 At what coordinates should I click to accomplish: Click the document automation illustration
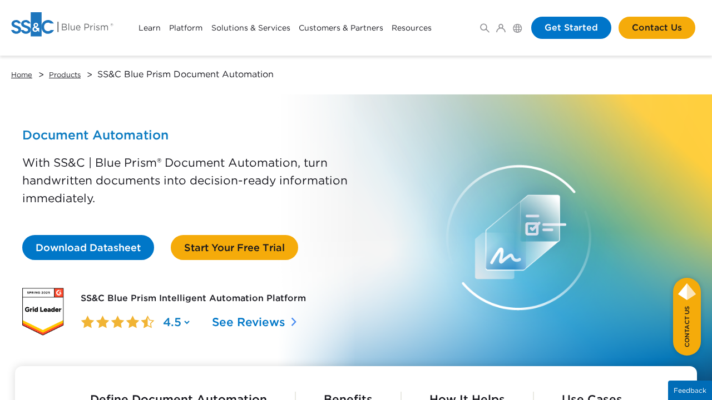coord(518,237)
